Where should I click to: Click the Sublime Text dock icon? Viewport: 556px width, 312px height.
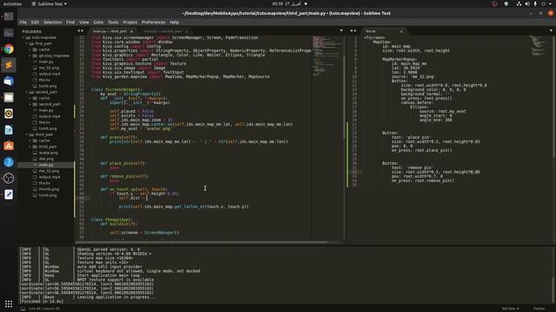(9, 65)
